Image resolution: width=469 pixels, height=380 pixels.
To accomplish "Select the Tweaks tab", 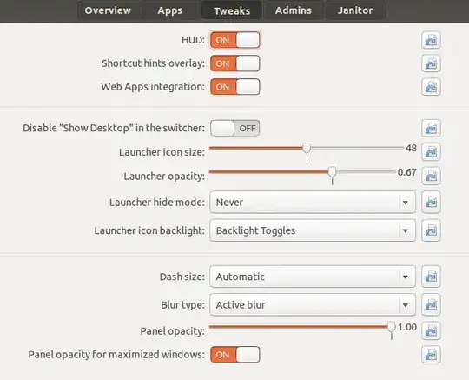I will coord(232,10).
